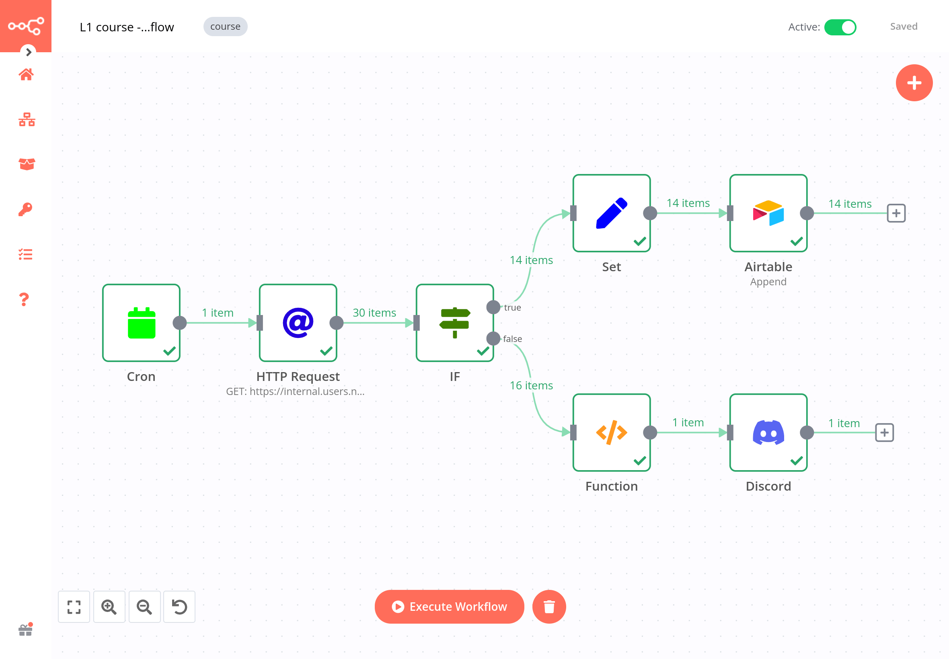Disable the Active toggle for this workflow
Viewport: 949px width, 659px height.
point(841,27)
